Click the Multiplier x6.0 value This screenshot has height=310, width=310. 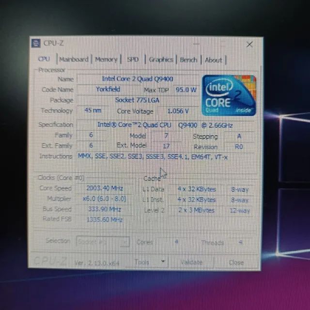pyautogui.click(x=105, y=199)
